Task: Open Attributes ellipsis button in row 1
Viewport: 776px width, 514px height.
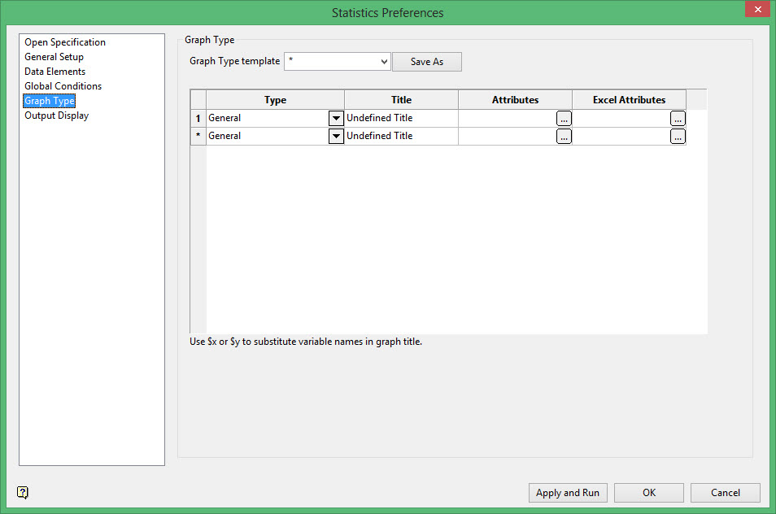Action: click(564, 119)
